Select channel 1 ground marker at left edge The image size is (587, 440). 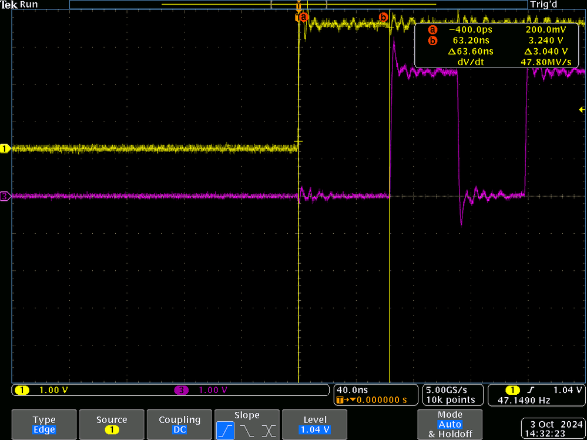(5, 149)
